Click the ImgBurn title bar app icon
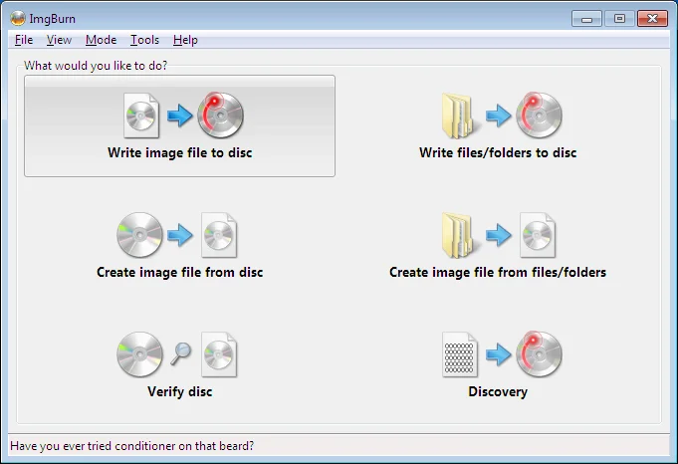This screenshot has height=464, width=678. 17,18
